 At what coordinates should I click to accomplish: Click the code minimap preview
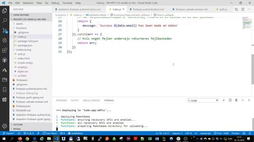click(247, 23)
